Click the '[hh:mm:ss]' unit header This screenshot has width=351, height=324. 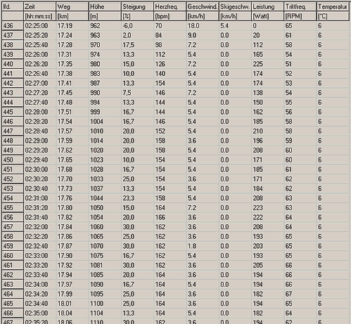pos(40,16)
